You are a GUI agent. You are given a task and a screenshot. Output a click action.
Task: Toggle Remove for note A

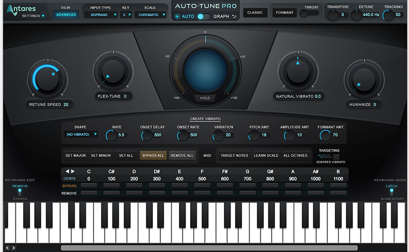point(292,193)
